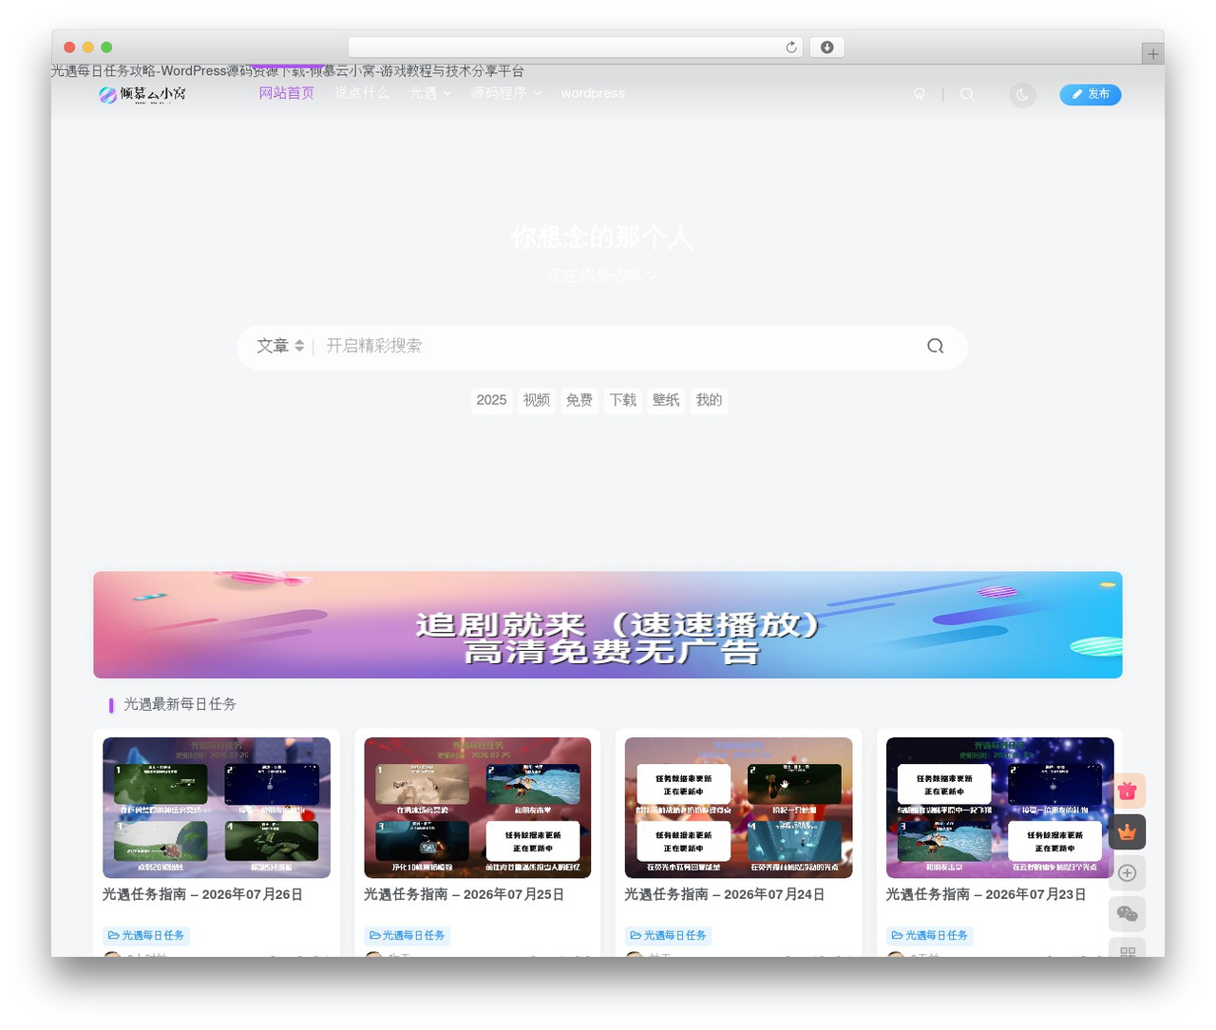This screenshot has height=1030, width=1216.
Task: Click 光遇每日任务 tag under 07月26日 post
Action: (x=146, y=936)
